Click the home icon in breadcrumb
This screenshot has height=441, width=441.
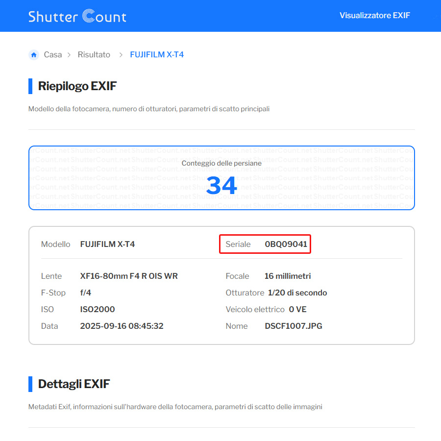[34, 54]
